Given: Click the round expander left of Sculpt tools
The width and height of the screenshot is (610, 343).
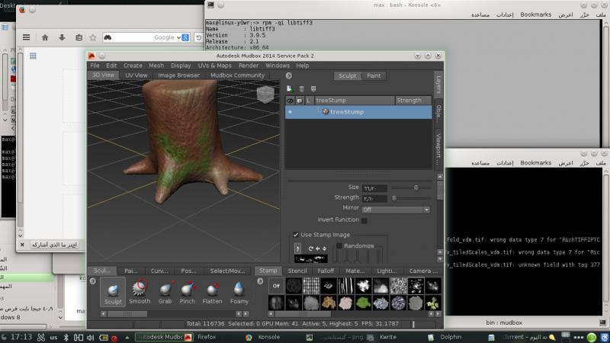Looking at the screenshot, I should (x=92, y=280).
